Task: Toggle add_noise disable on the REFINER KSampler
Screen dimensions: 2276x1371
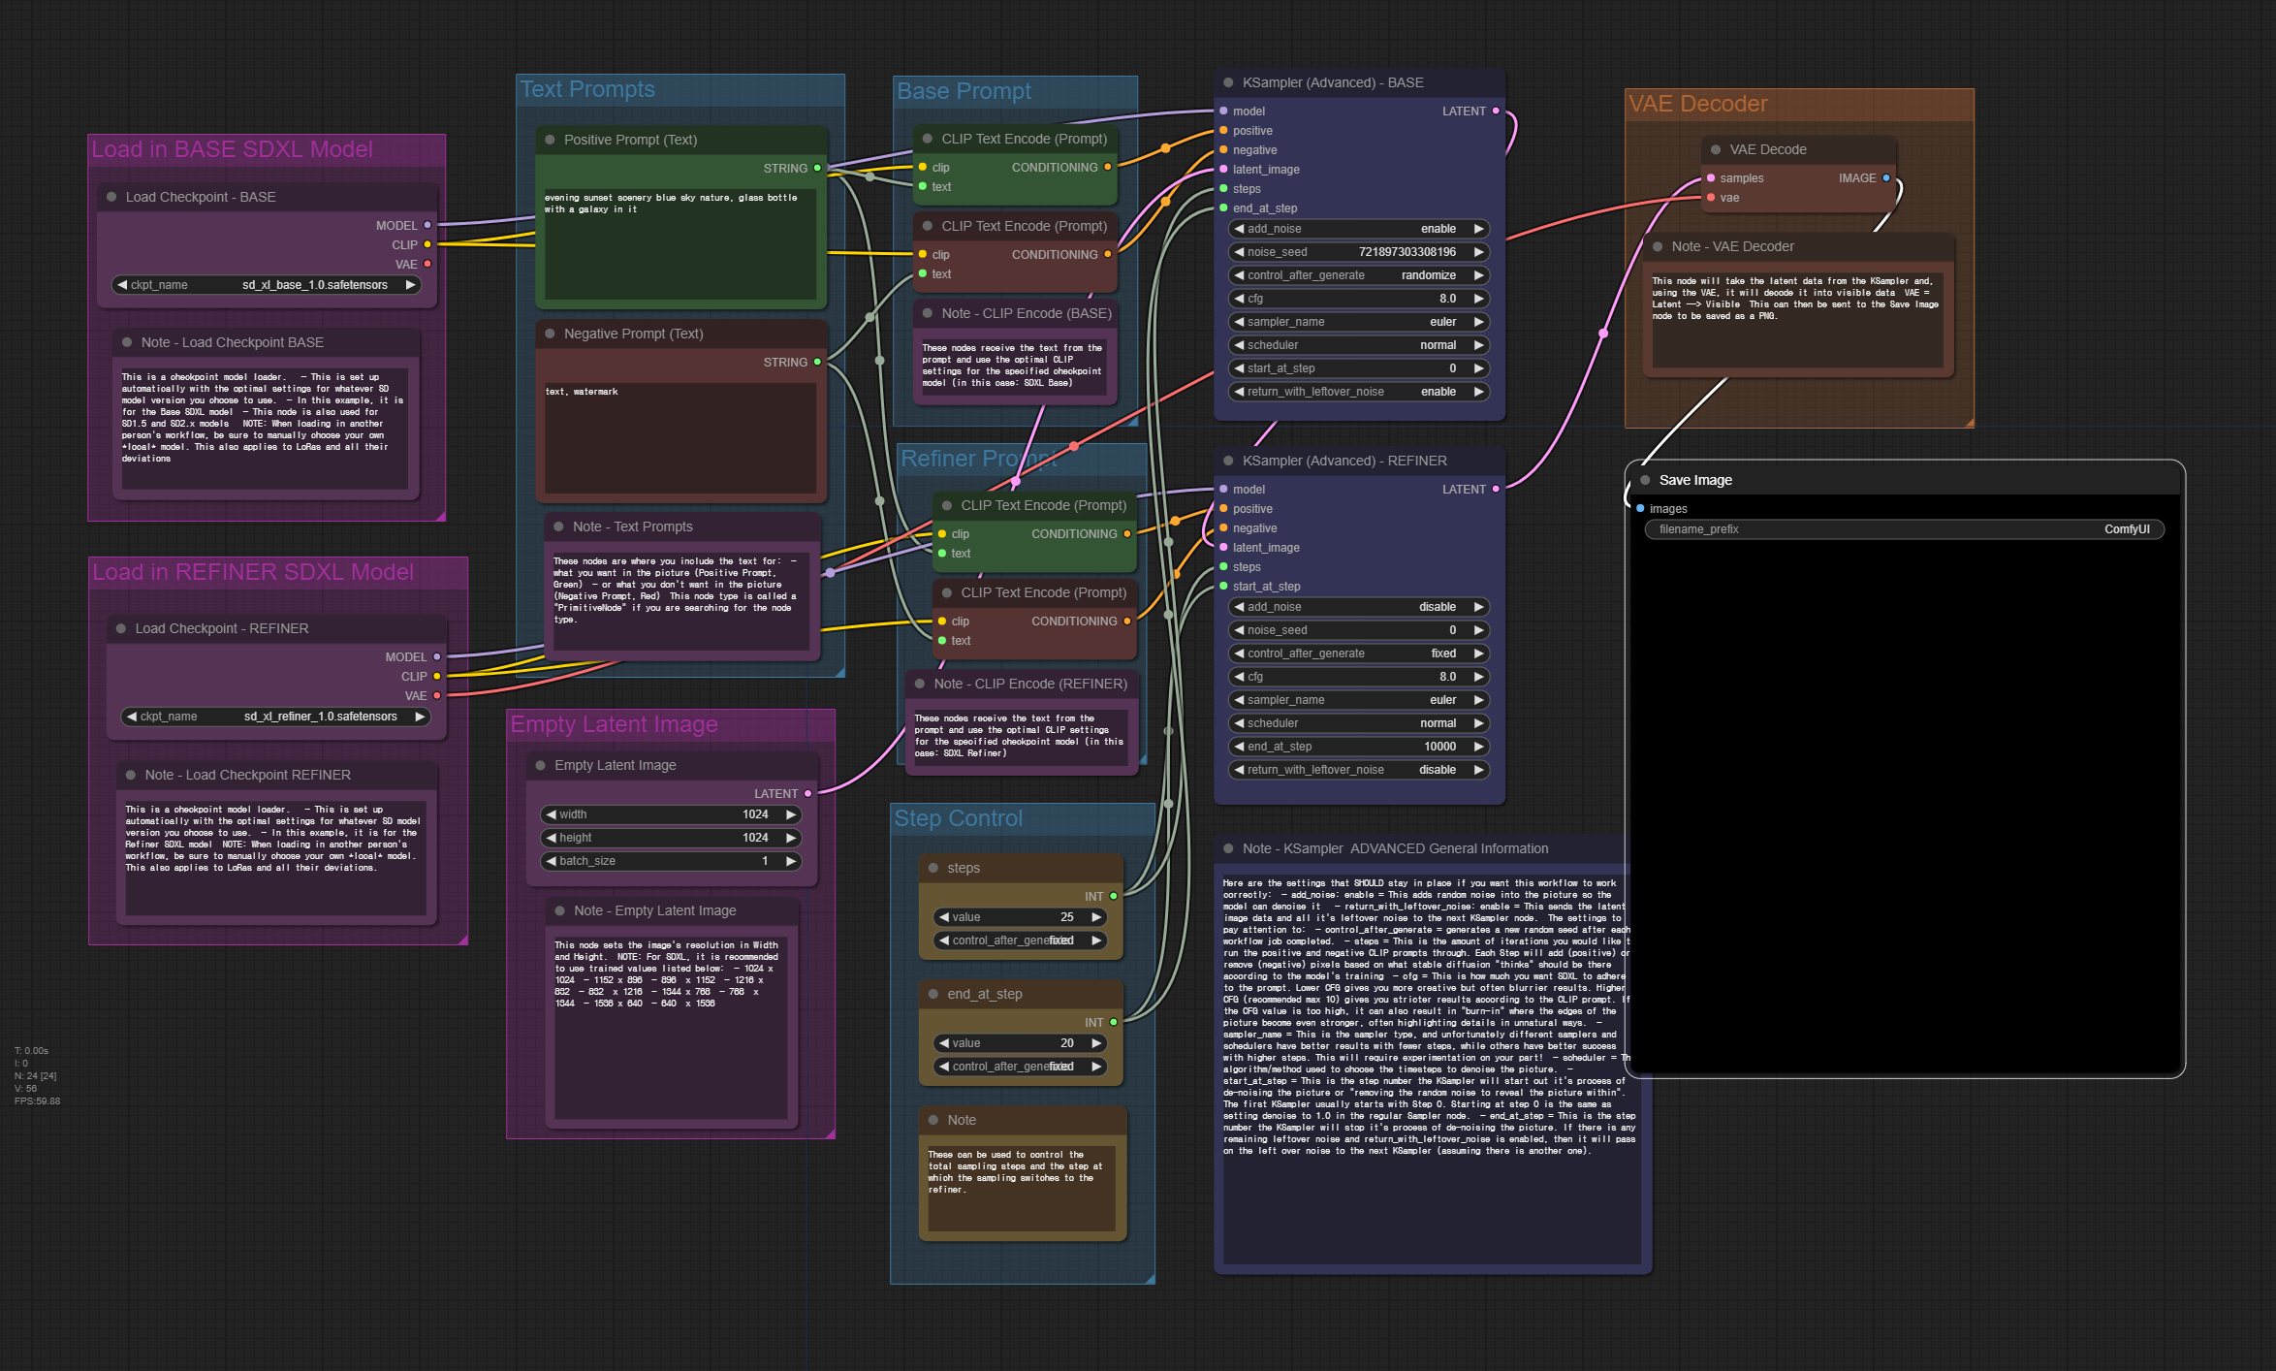Action: pyautogui.click(x=1359, y=607)
